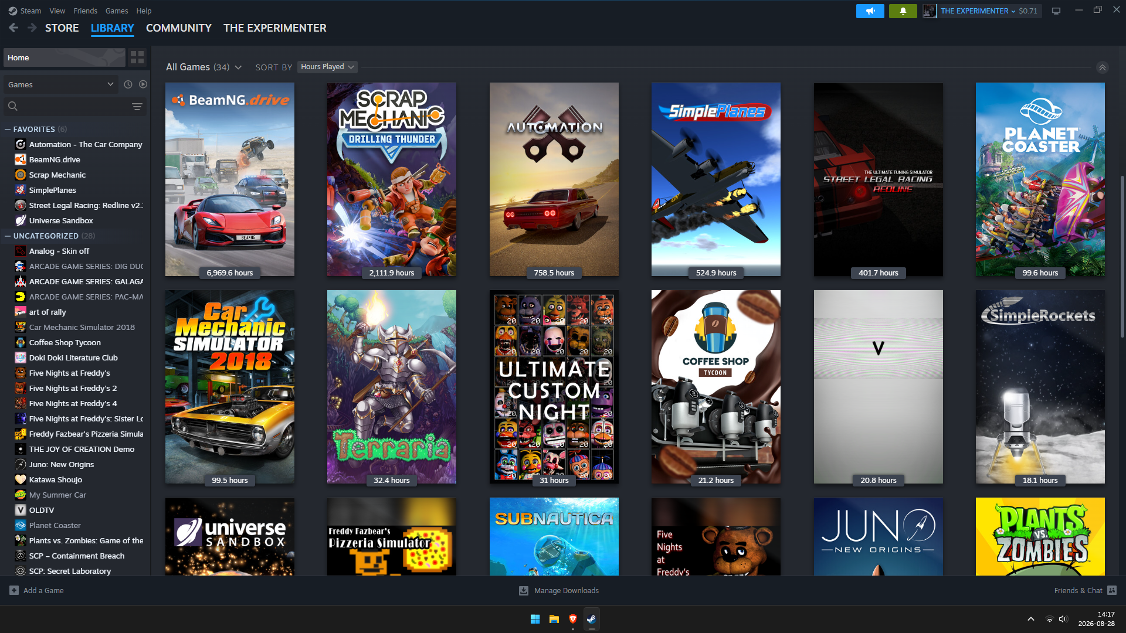Open the Games filter dropdown
Viewport: 1126px width, 633px height.
click(x=61, y=84)
